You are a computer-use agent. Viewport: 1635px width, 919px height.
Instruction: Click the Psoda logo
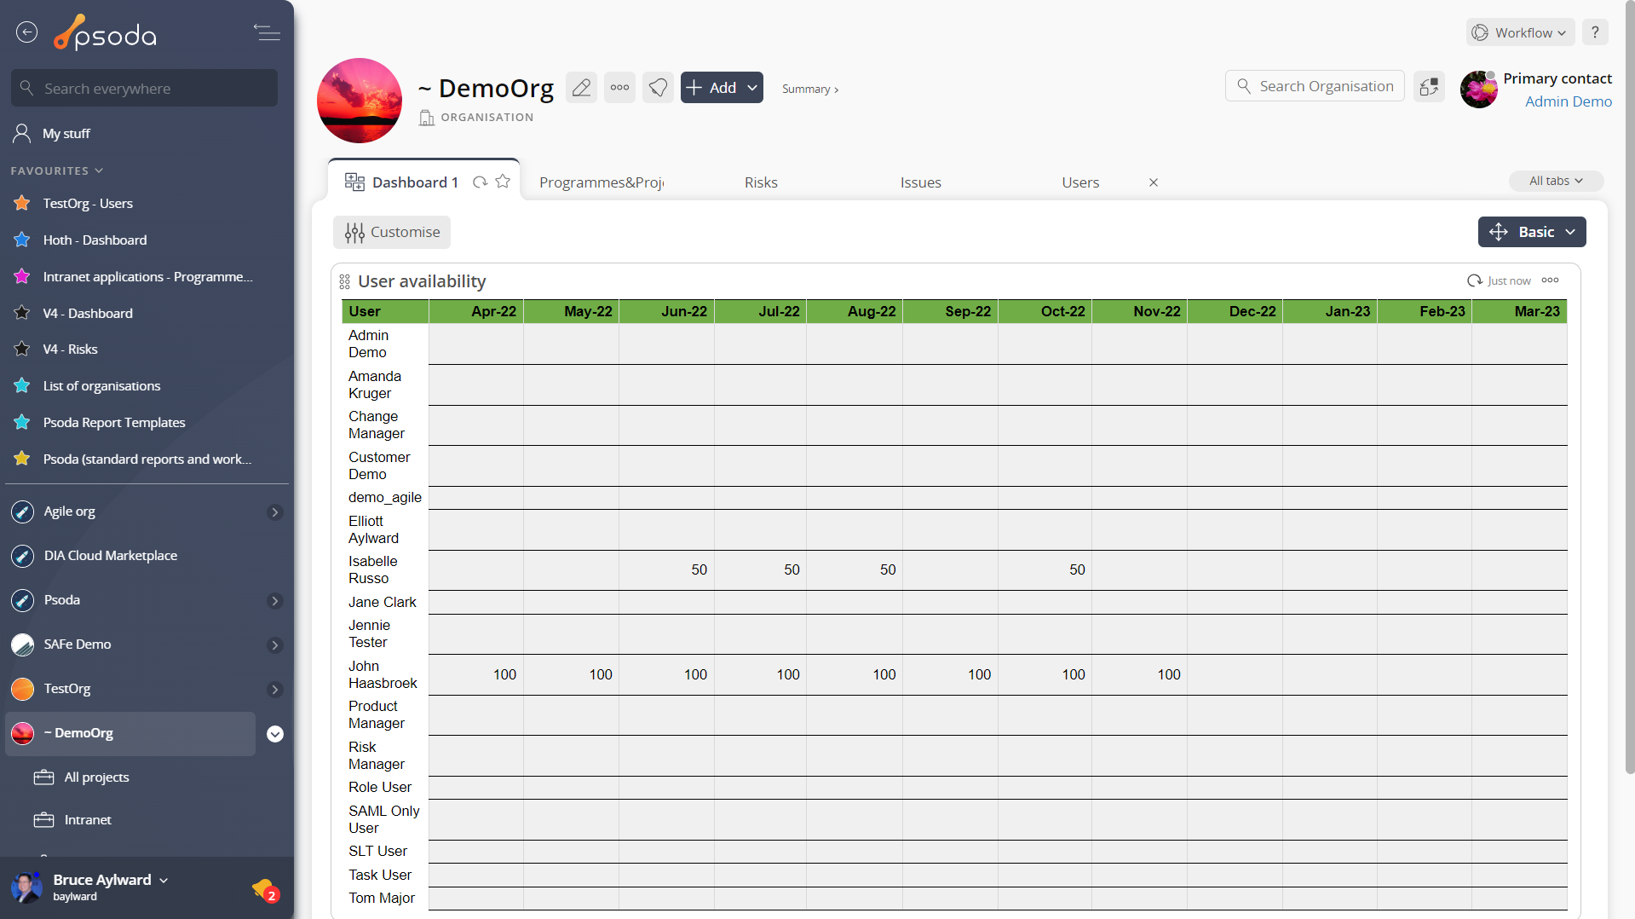coord(106,33)
